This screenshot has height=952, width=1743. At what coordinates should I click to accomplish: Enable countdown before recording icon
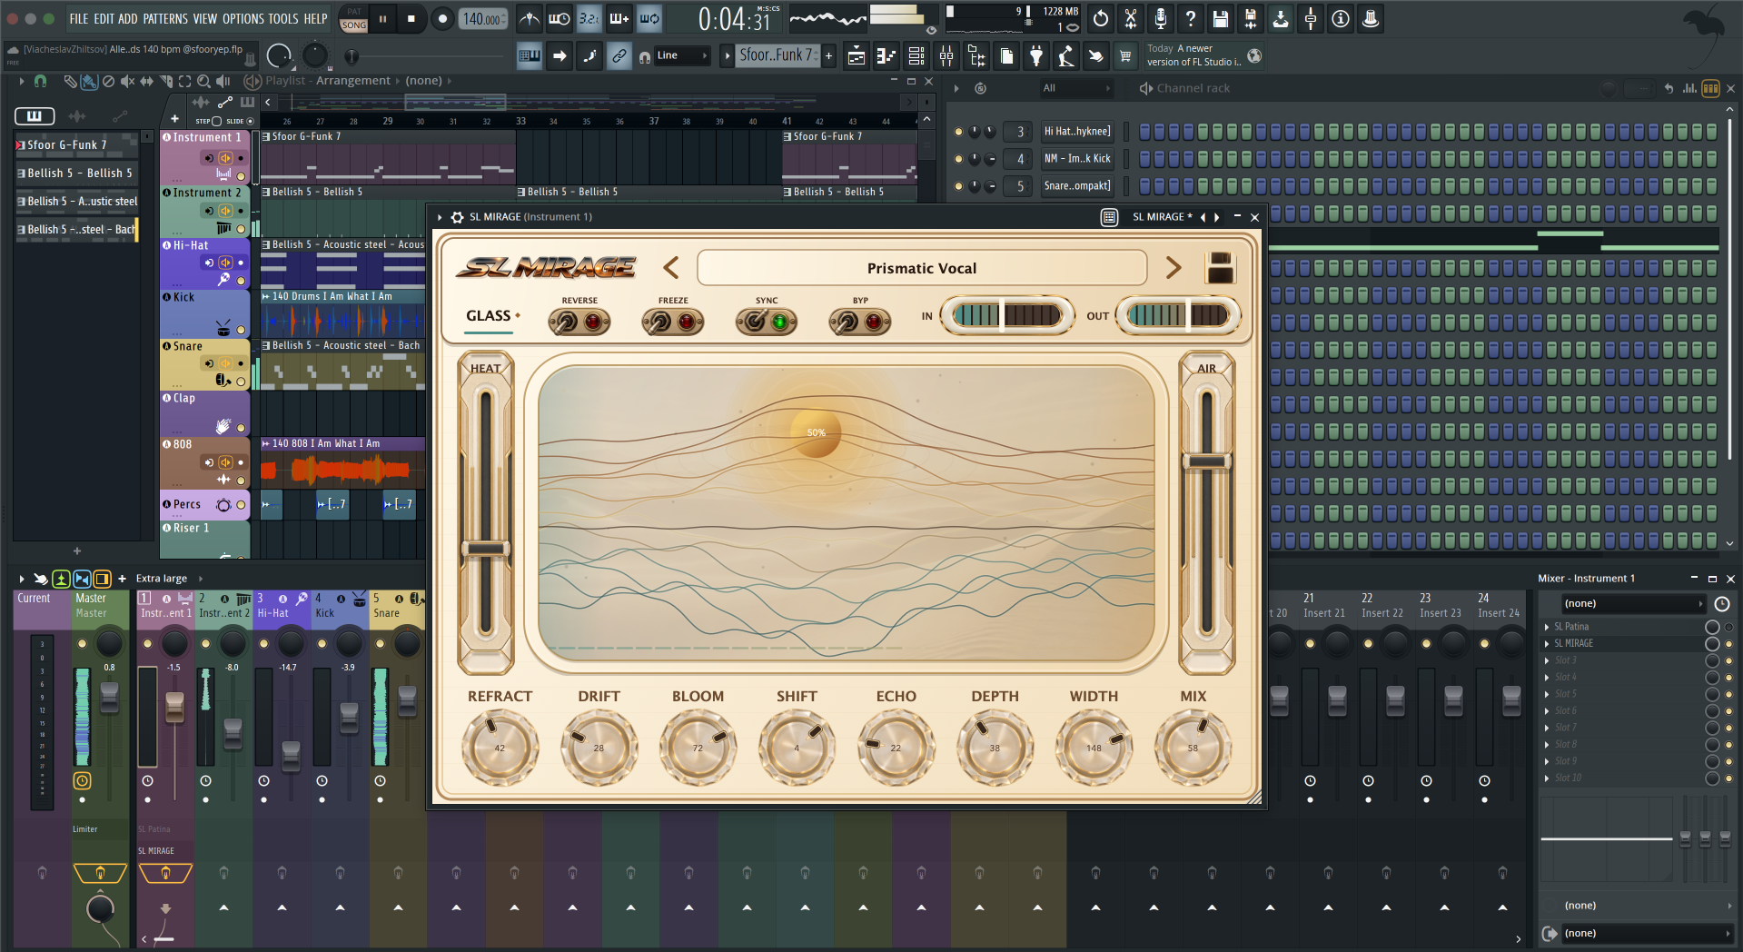click(x=589, y=18)
